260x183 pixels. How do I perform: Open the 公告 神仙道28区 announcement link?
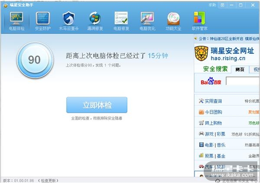pyautogui.click(x=229, y=39)
